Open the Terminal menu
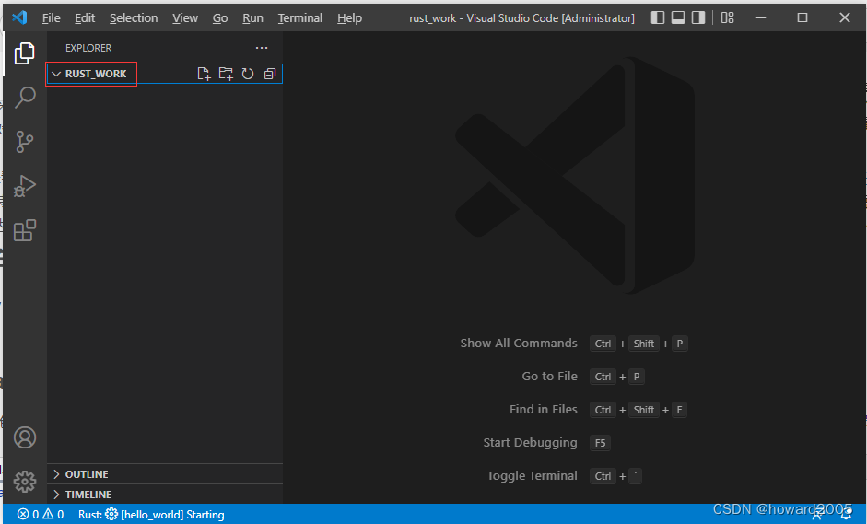This screenshot has width=867, height=524. pyautogui.click(x=299, y=17)
